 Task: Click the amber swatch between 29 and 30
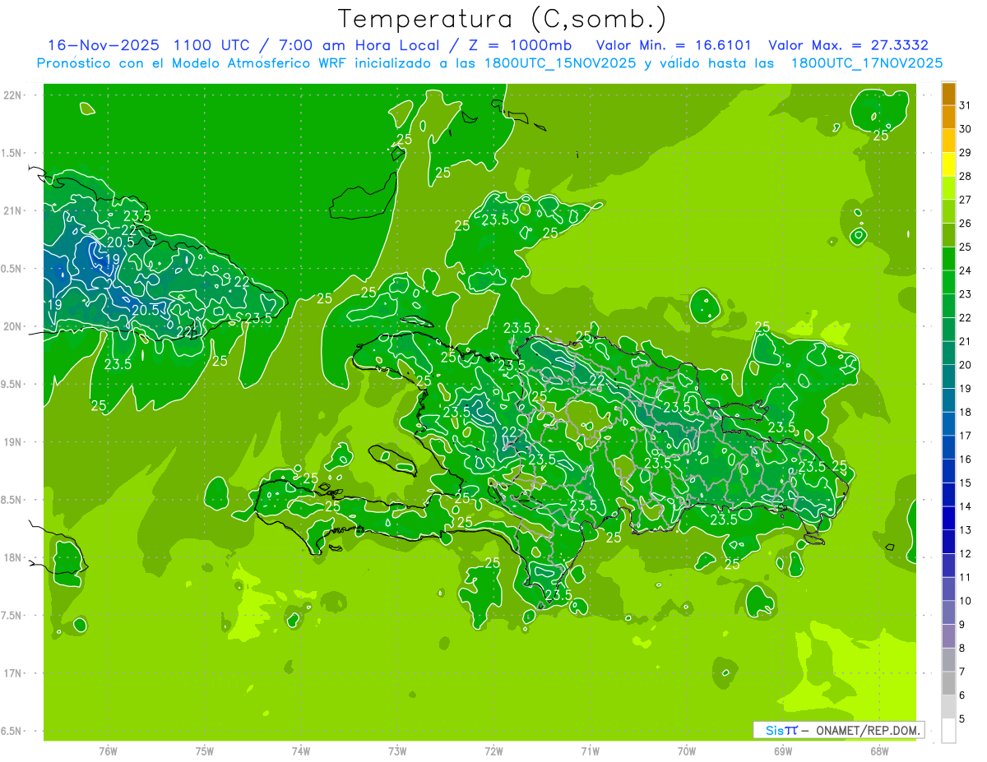[948, 141]
